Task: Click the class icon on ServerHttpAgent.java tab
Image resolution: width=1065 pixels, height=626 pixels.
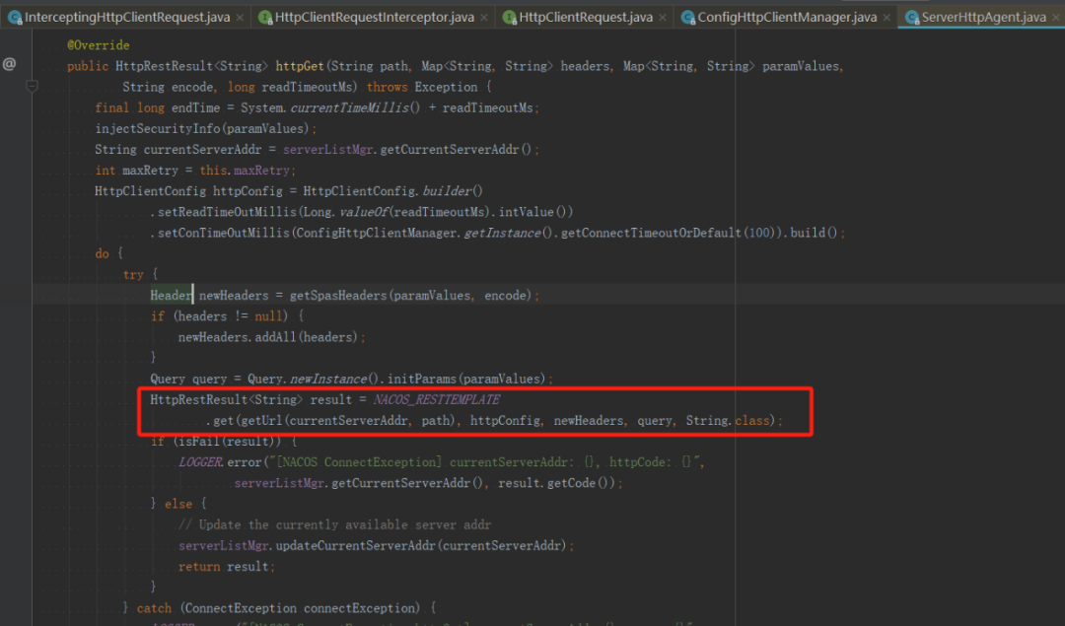Action: pyautogui.click(x=912, y=18)
